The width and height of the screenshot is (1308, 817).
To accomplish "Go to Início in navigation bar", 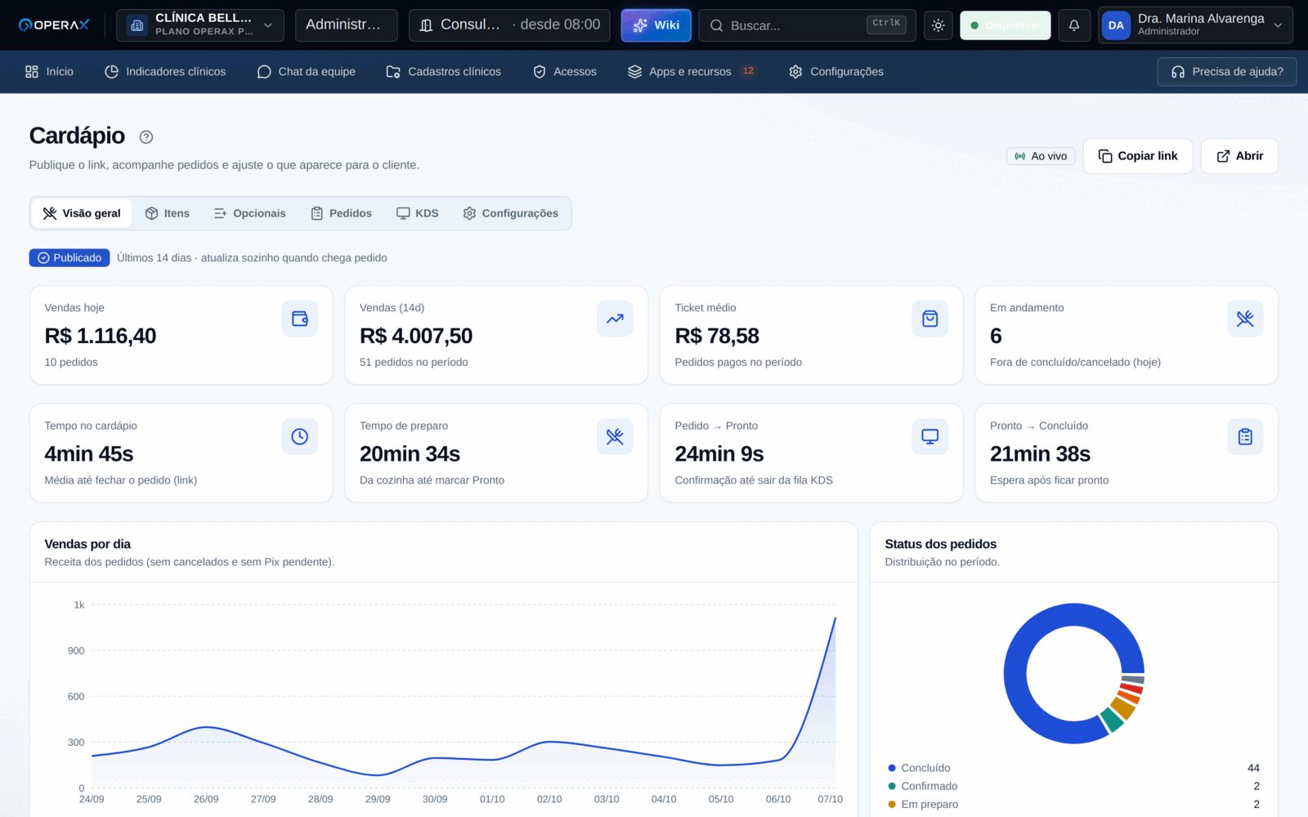I will pos(49,72).
